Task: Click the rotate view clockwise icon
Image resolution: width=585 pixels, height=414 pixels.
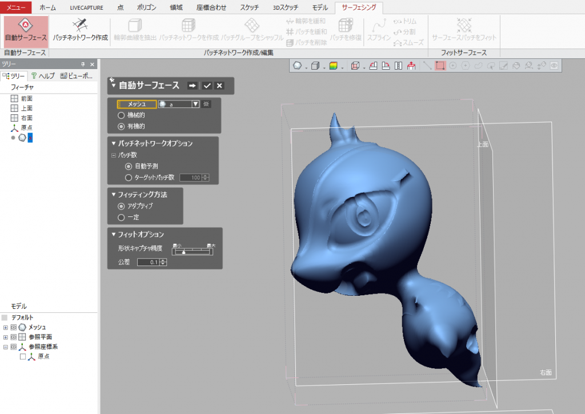Action: coord(386,66)
